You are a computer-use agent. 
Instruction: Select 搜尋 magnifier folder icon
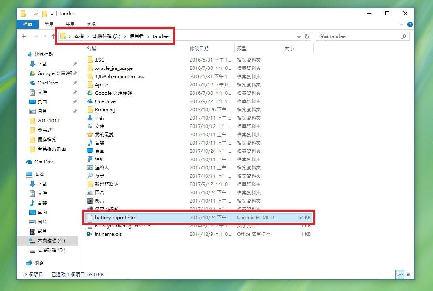[90, 176]
